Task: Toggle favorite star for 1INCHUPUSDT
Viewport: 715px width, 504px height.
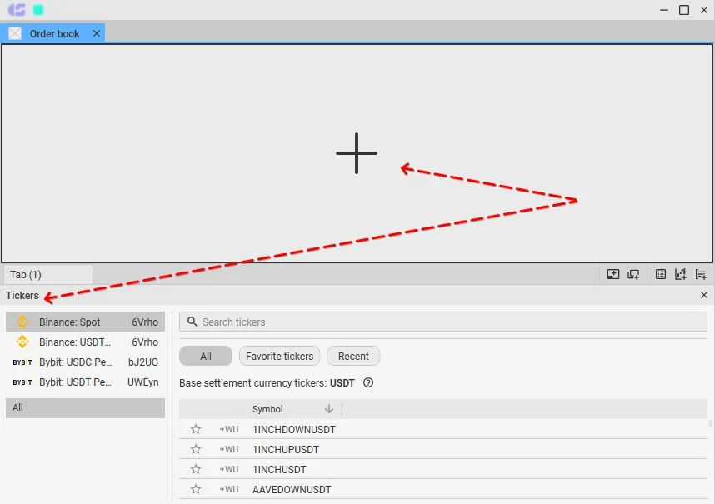Action: 196,450
